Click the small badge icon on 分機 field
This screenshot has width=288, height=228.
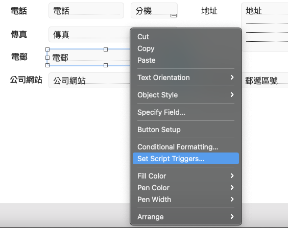click(174, 16)
